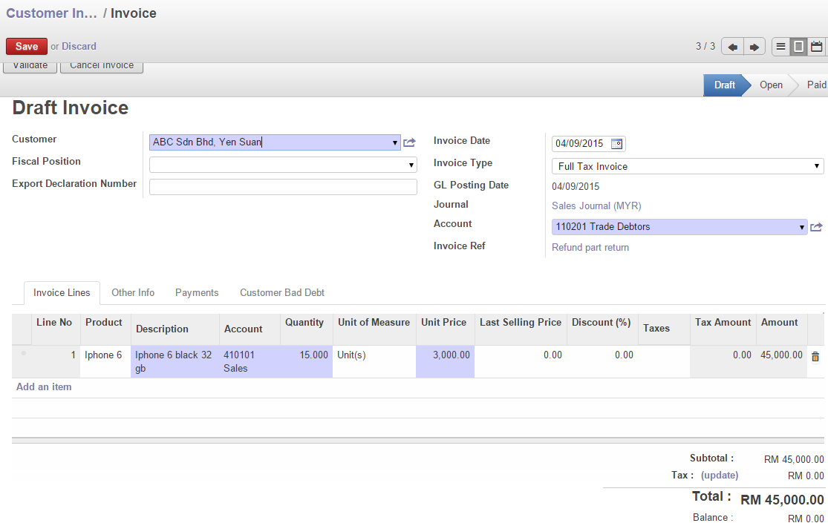The image size is (828, 523).
Task: Switch to the Other Info tab
Action: 133,292
